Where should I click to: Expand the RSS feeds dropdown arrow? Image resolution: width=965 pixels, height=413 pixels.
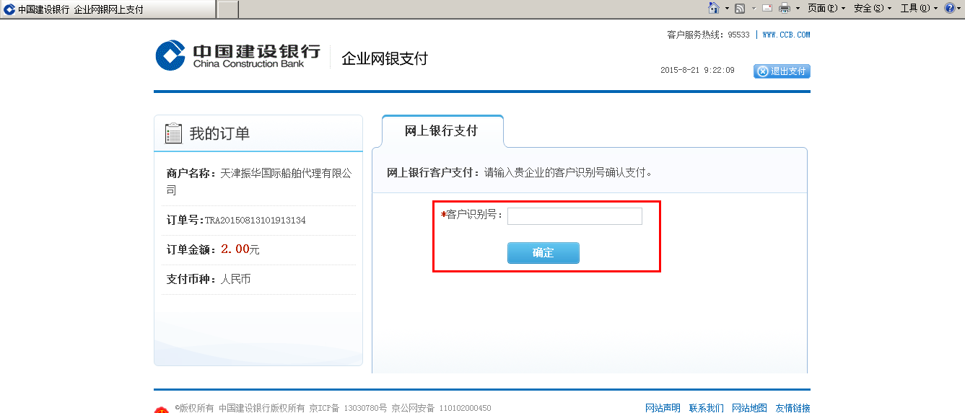[754, 9]
